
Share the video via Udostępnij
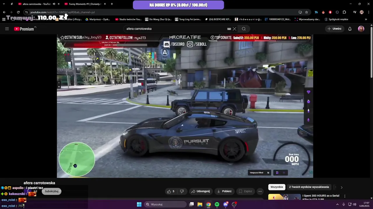tap(200, 191)
